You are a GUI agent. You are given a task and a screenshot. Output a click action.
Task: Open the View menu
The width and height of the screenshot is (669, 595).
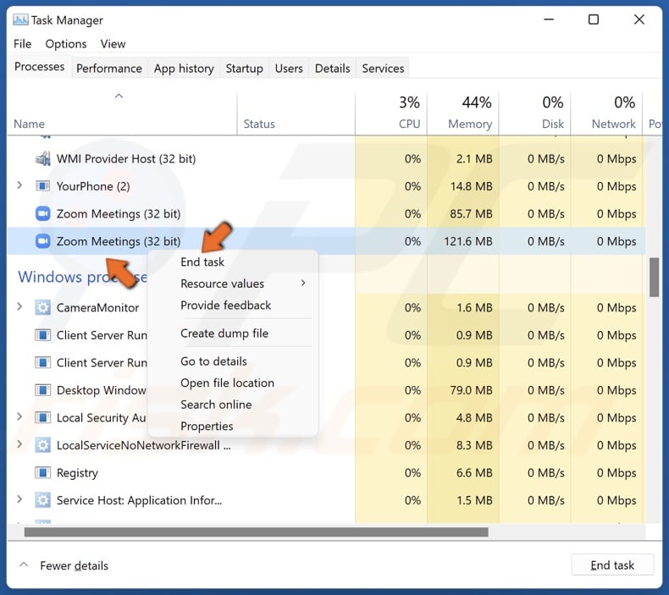tap(113, 44)
